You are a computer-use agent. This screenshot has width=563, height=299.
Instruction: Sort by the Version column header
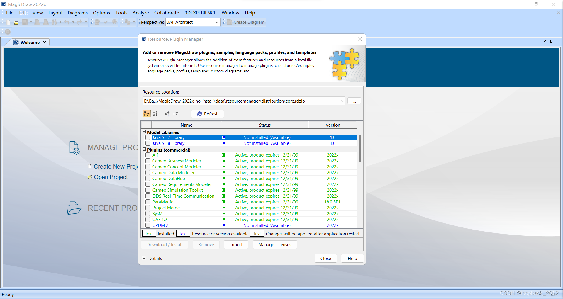pos(333,125)
